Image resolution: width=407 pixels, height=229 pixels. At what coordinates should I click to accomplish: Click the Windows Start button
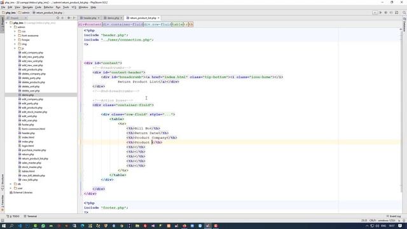point(4,226)
